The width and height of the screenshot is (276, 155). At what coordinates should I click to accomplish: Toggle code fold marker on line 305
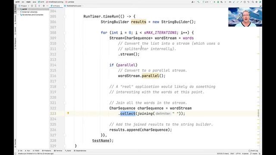[x=65, y=16]
